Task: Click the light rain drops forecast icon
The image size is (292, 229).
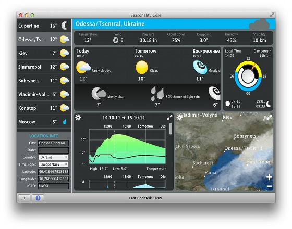Action: (157, 93)
